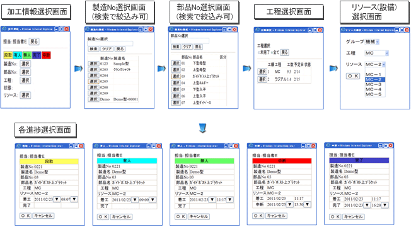Open the 工程 dropdown in the リソース選択 window
Screen dimensions: 411x227
coord(377,53)
